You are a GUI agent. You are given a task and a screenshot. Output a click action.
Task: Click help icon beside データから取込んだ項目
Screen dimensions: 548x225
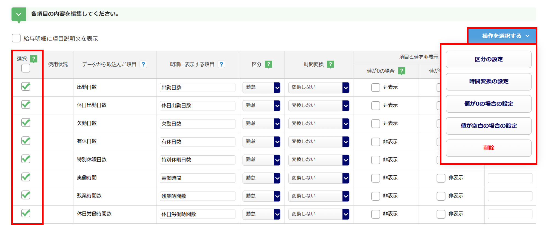coord(143,64)
